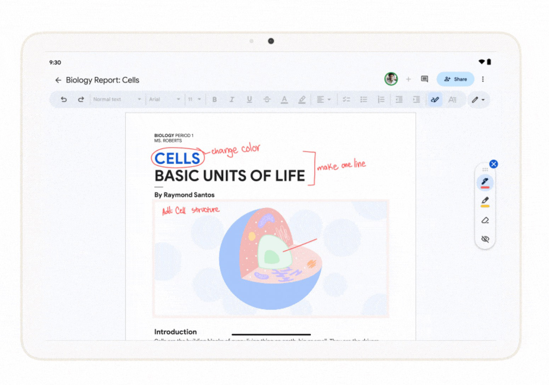Open the Normal text style dropdown
Viewport: 549px width, 385px height.
tap(117, 100)
